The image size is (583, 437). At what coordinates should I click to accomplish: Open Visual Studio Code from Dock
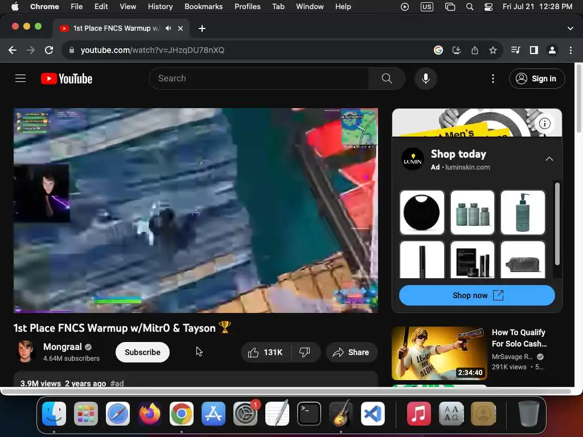pyautogui.click(x=372, y=413)
